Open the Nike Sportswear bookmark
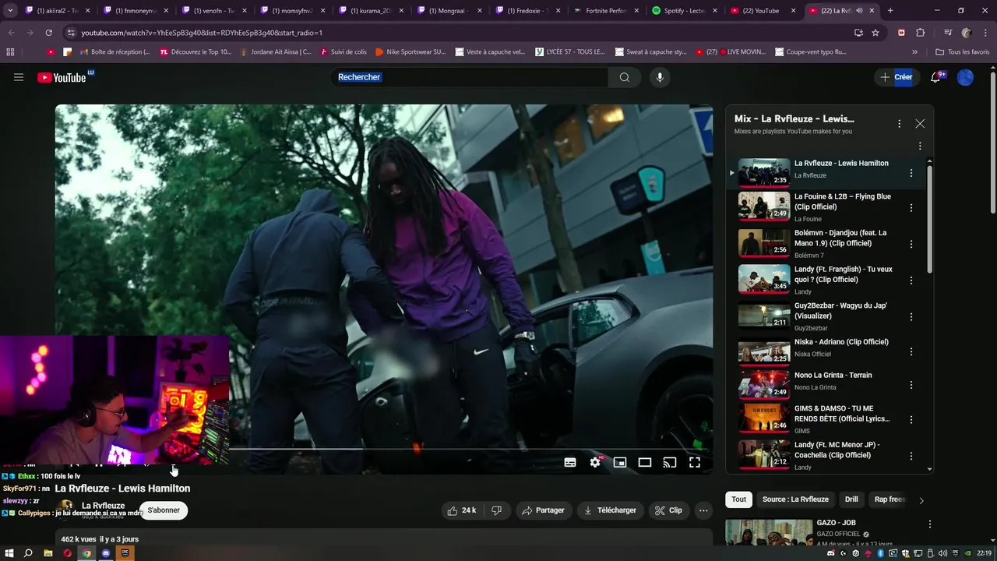This screenshot has width=997, height=561. click(410, 51)
